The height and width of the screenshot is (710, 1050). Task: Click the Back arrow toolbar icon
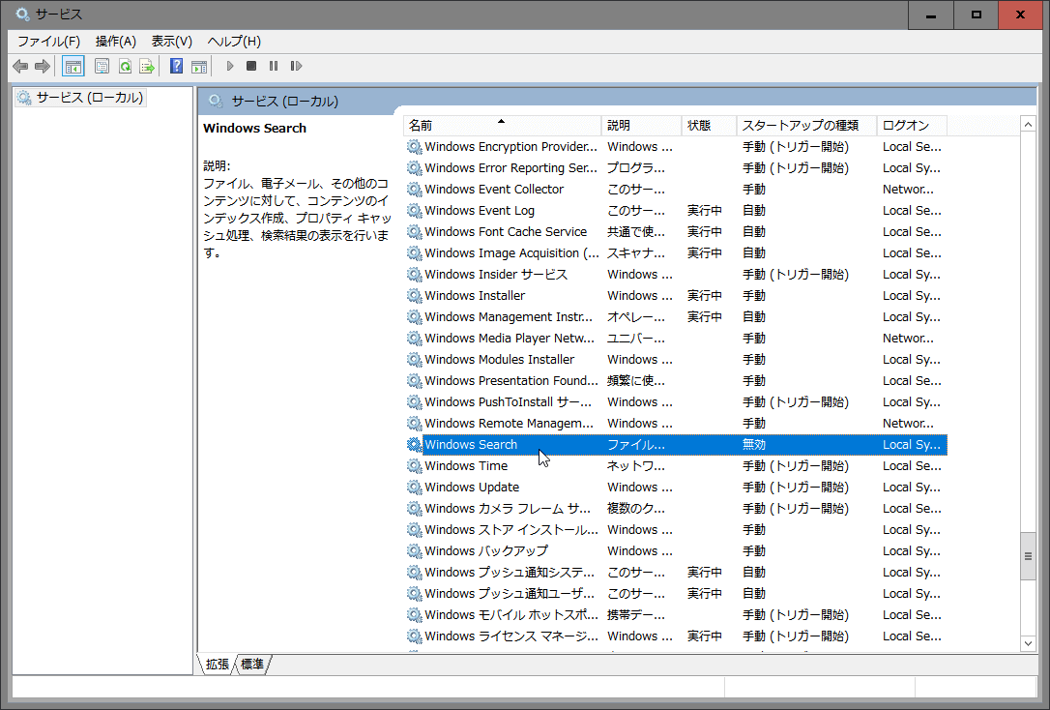[x=20, y=66]
